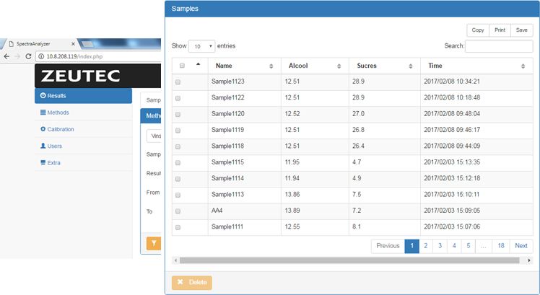This screenshot has height=295, width=540.
Task: Click the Next pagination button
Action: click(x=521, y=246)
